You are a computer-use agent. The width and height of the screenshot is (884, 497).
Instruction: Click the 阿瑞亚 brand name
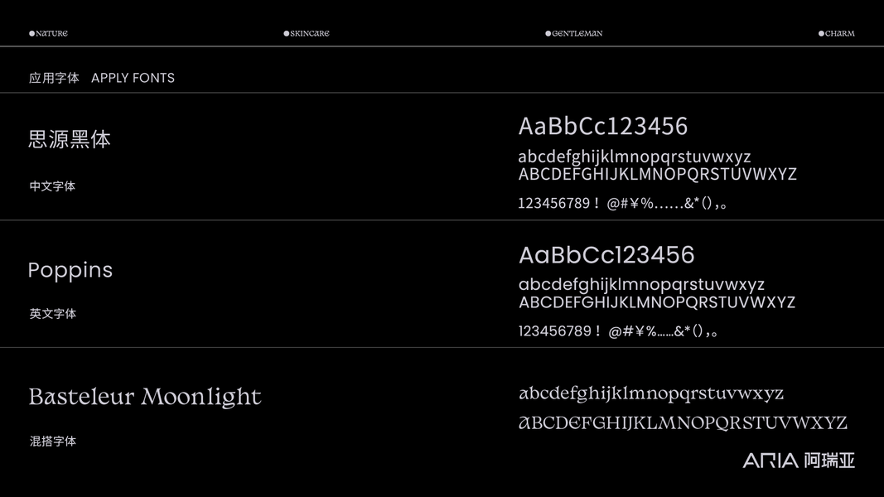point(828,461)
